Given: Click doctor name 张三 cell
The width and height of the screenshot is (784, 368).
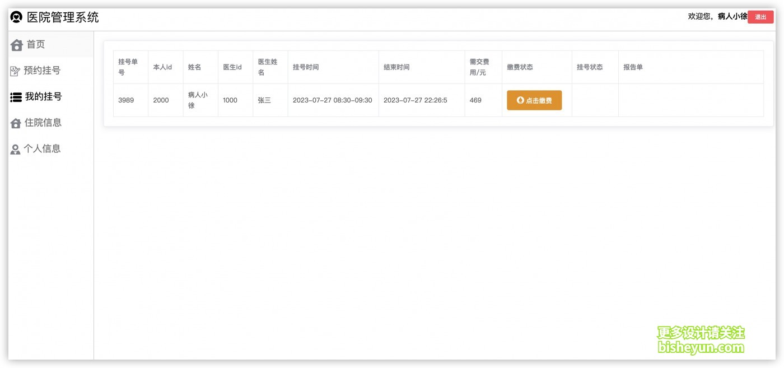Looking at the screenshot, I should pyautogui.click(x=264, y=100).
